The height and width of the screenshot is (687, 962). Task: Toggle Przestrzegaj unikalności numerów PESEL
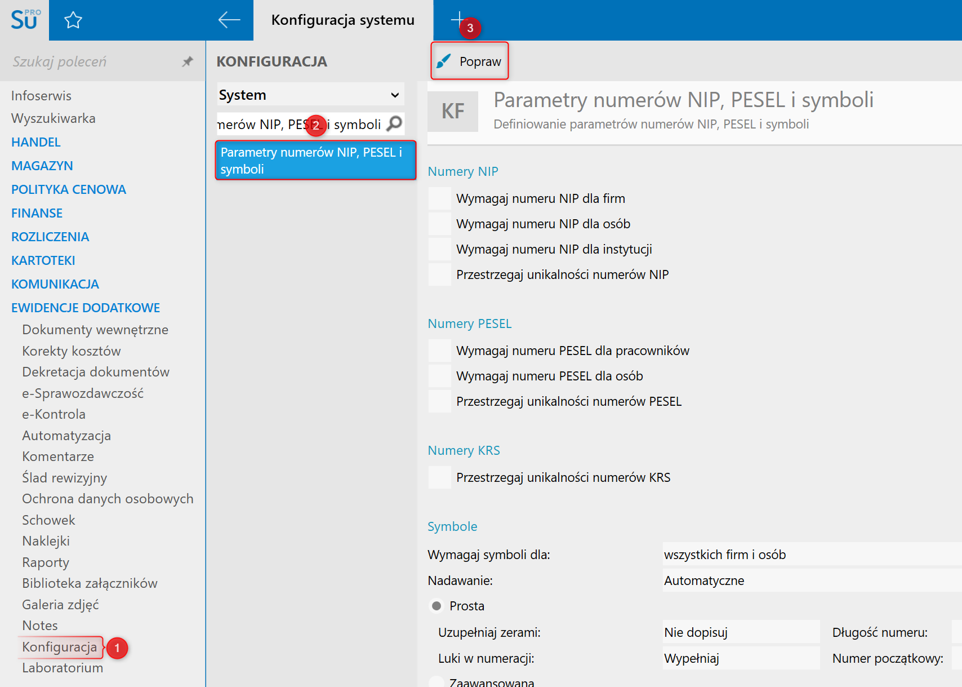pos(440,401)
